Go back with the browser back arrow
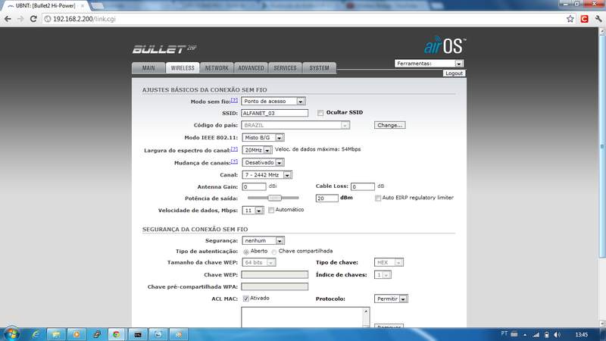This screenshot has width=606, height=341. (x=8, y=19)
